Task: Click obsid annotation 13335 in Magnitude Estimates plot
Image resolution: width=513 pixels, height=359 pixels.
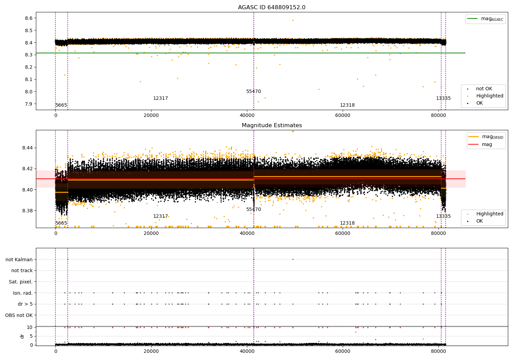Action: click(443, 216)
